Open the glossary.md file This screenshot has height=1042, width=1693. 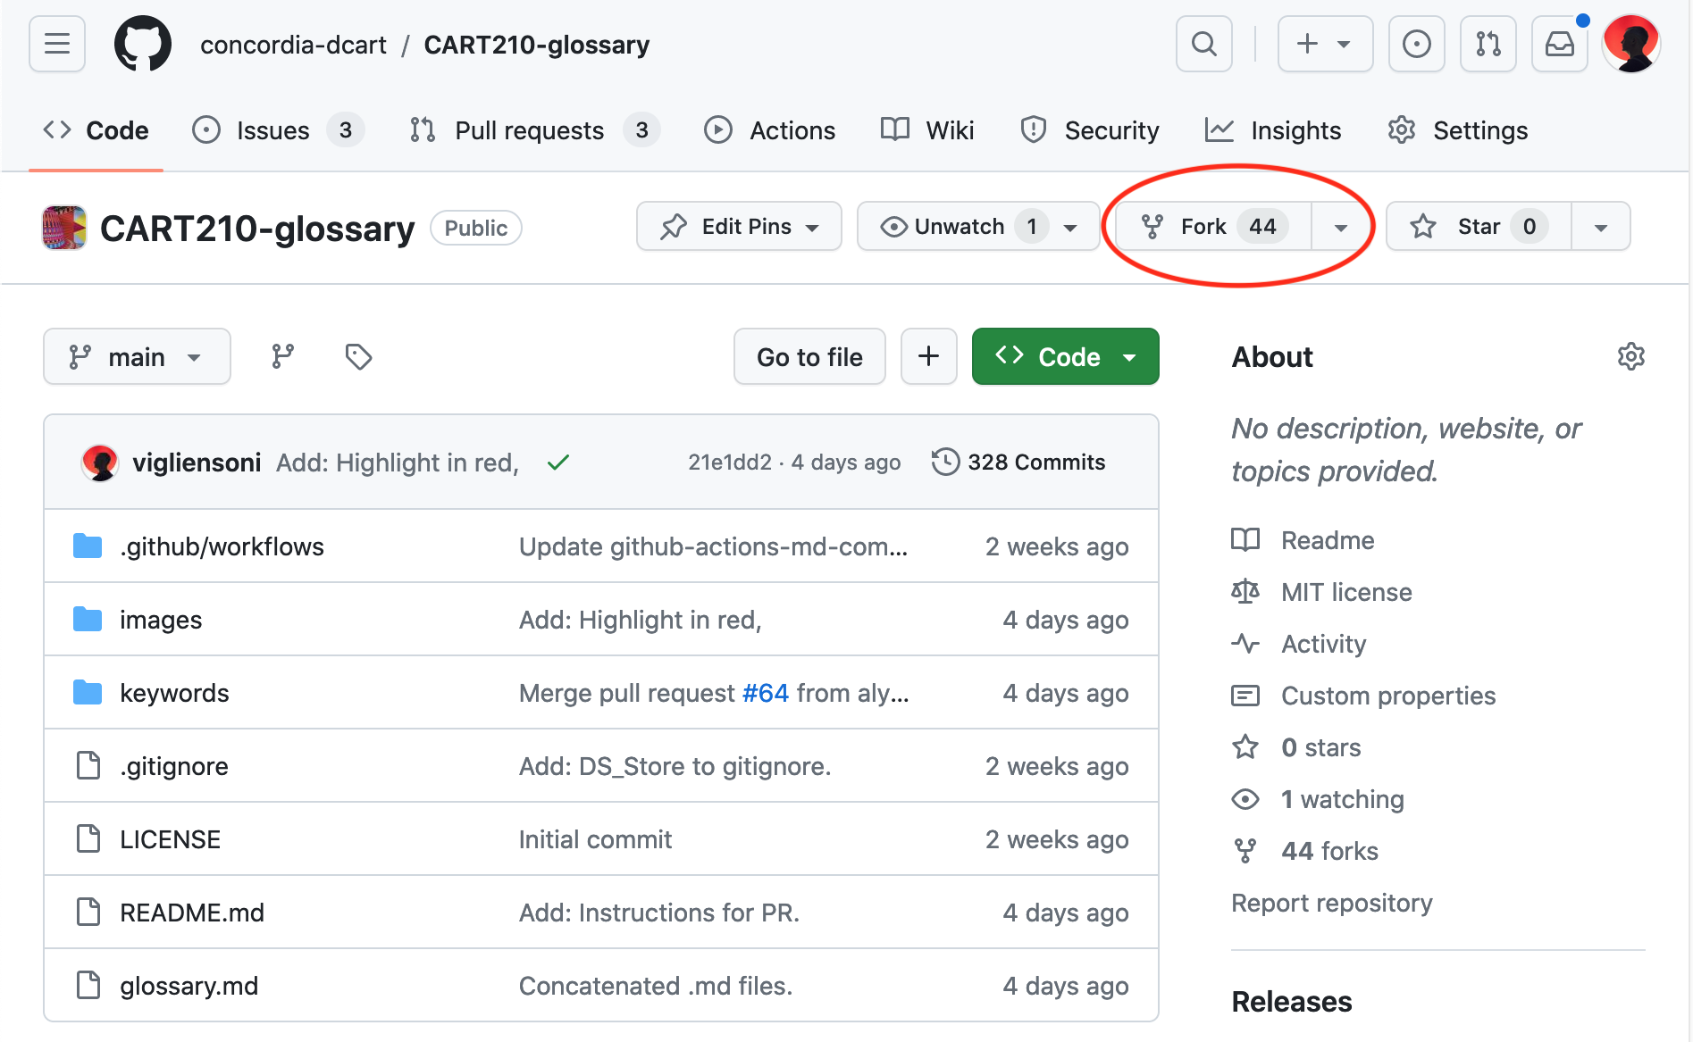(x=189, y=986)
